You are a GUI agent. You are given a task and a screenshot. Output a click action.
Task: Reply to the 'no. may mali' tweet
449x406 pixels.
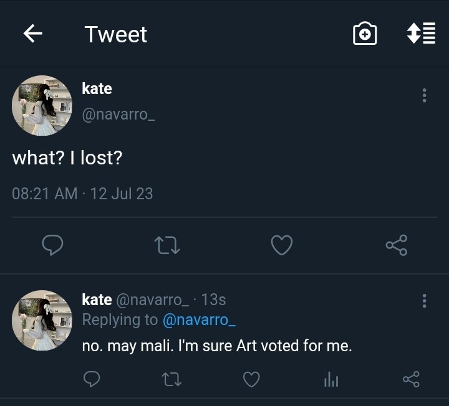pos(92,379)
